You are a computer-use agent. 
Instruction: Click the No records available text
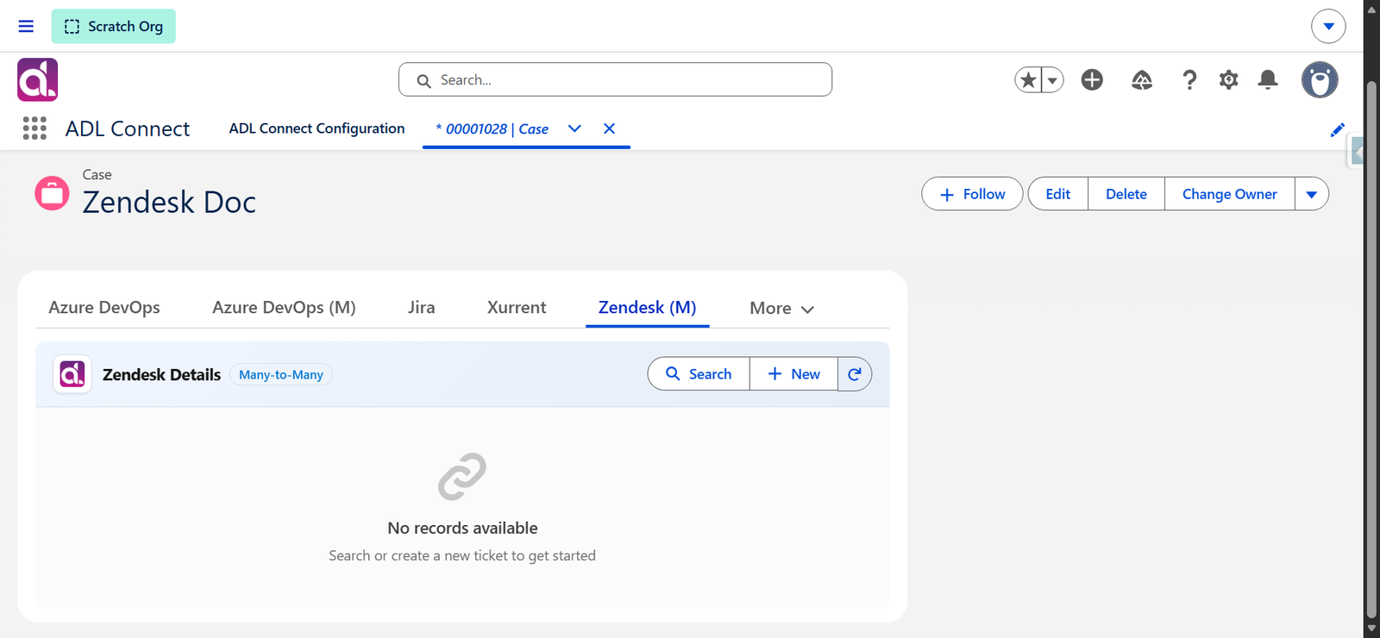tap(462, 528)
